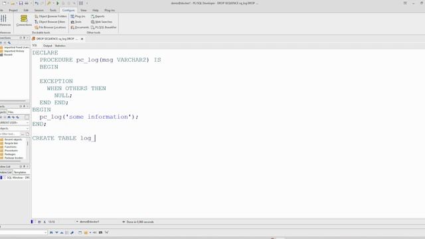This screenshot has height=239, width=425.
Task: Open Documents configuration
Action: 80,27
